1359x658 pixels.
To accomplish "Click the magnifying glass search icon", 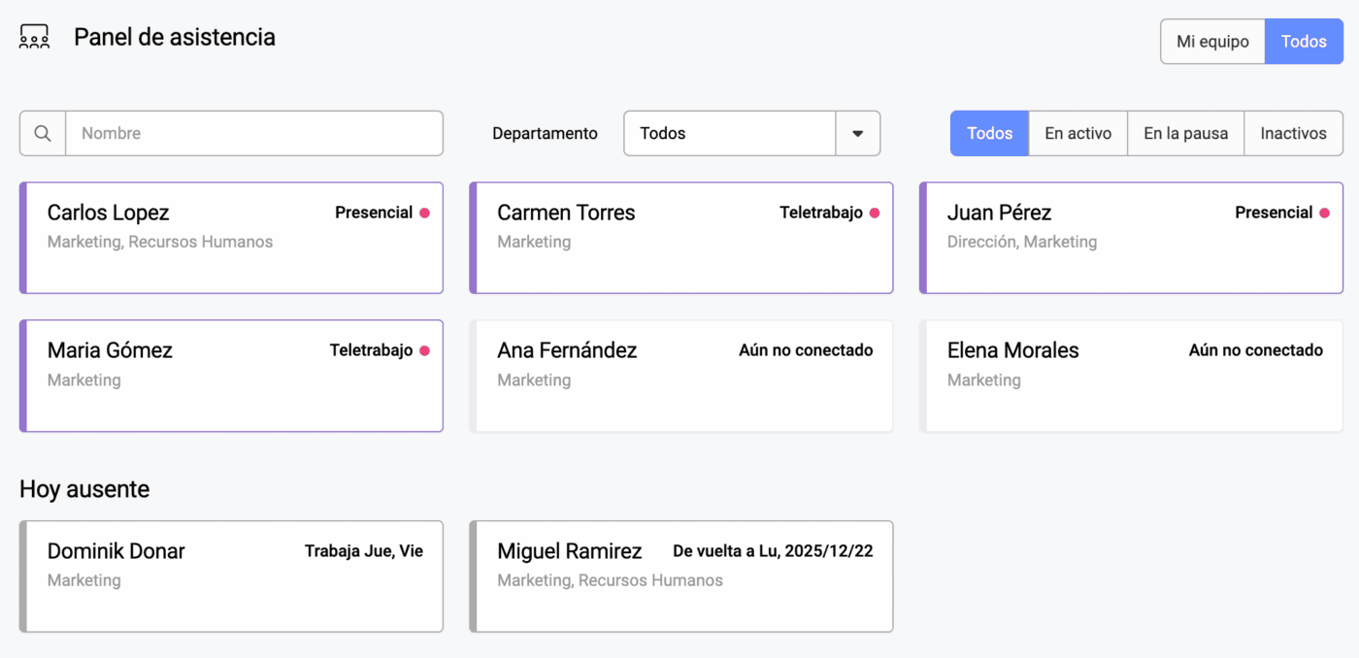I will tap(43, 134).
